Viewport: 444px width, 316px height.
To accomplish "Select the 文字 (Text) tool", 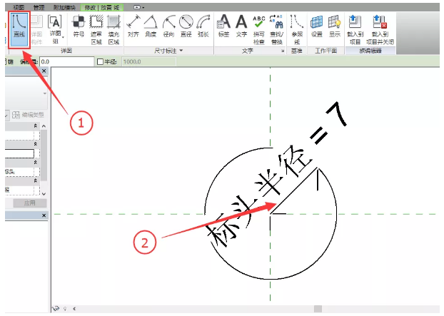I will [241, 26].
